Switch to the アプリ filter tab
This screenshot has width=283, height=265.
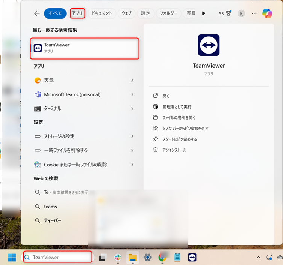[x=77, y=13]
